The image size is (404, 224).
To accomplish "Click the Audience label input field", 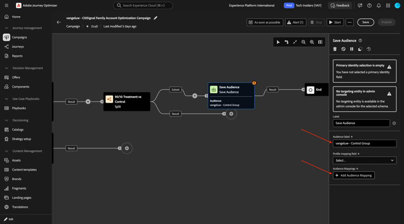I will tap(365, 143).
